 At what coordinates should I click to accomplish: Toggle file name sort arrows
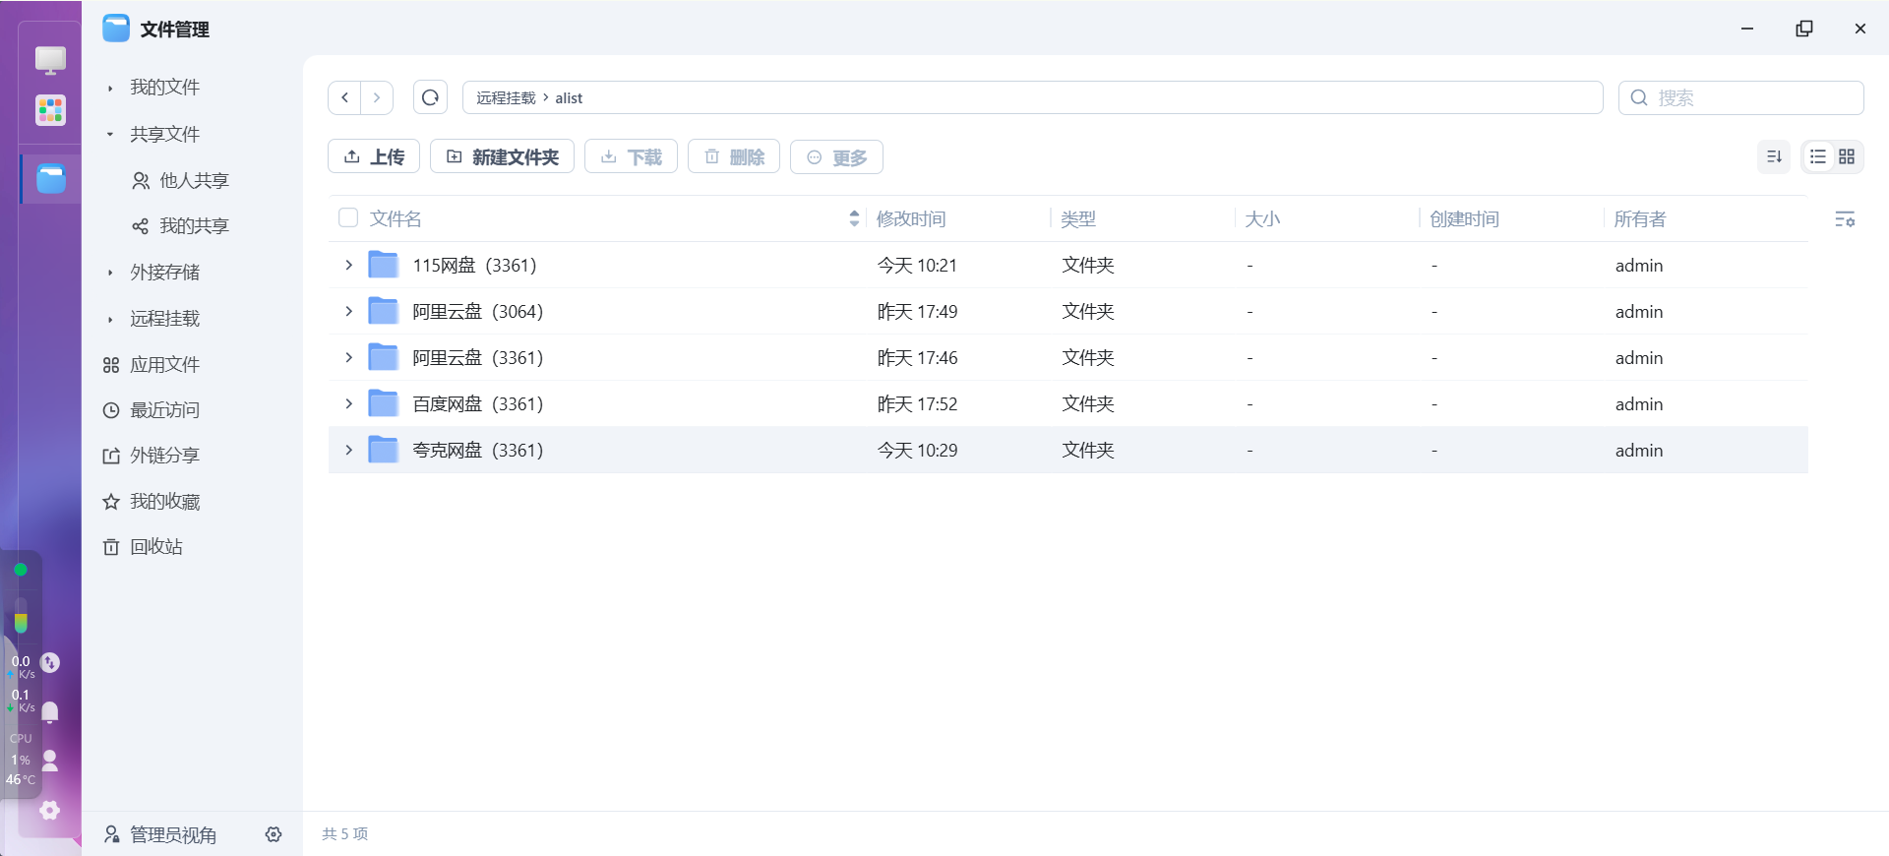click(x=854, y=218)
